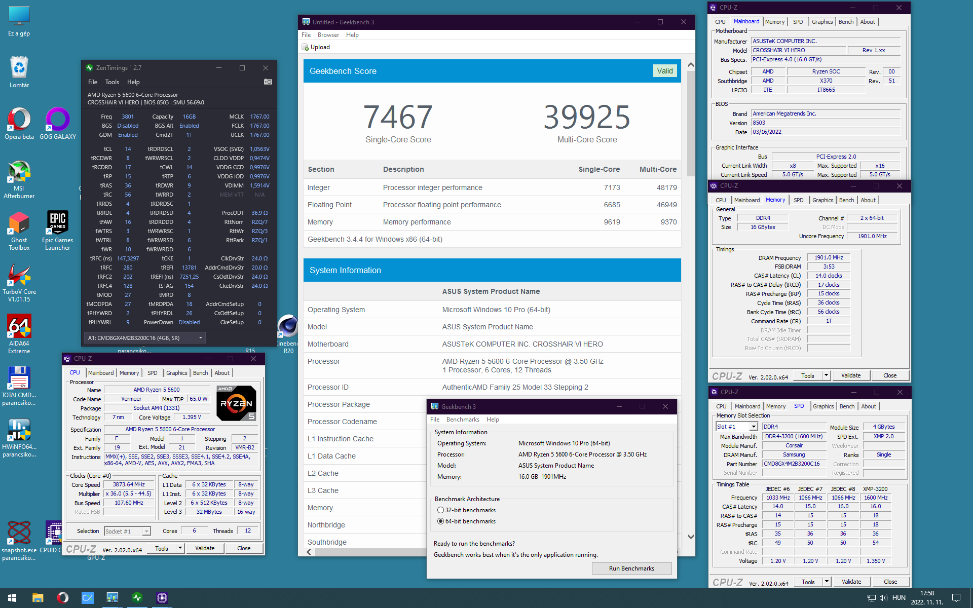Screen dimensions: 973x608
Task: Launch Opera beta from desktop
Action: point(19,123)
